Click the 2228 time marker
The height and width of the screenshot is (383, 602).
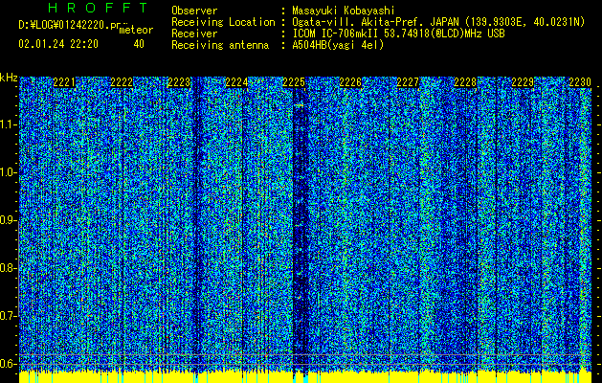[465, 82]
